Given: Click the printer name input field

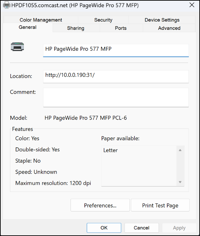Looking at the screenshot, I should click(x=116, y=50).
